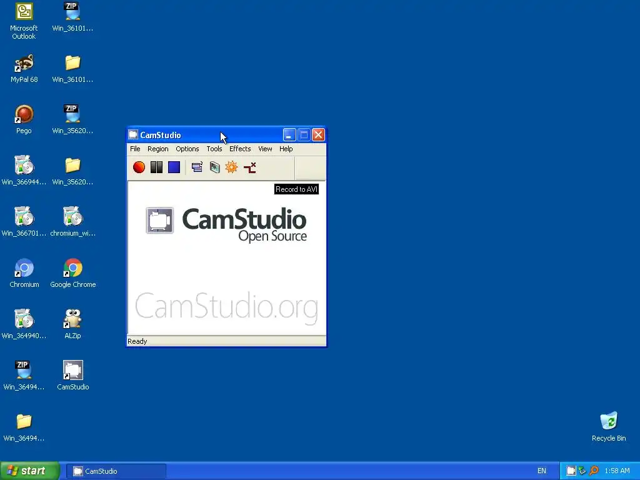Select the Pego desktop shortcut
Screen dimensions: 640x480
pos(24,119)
